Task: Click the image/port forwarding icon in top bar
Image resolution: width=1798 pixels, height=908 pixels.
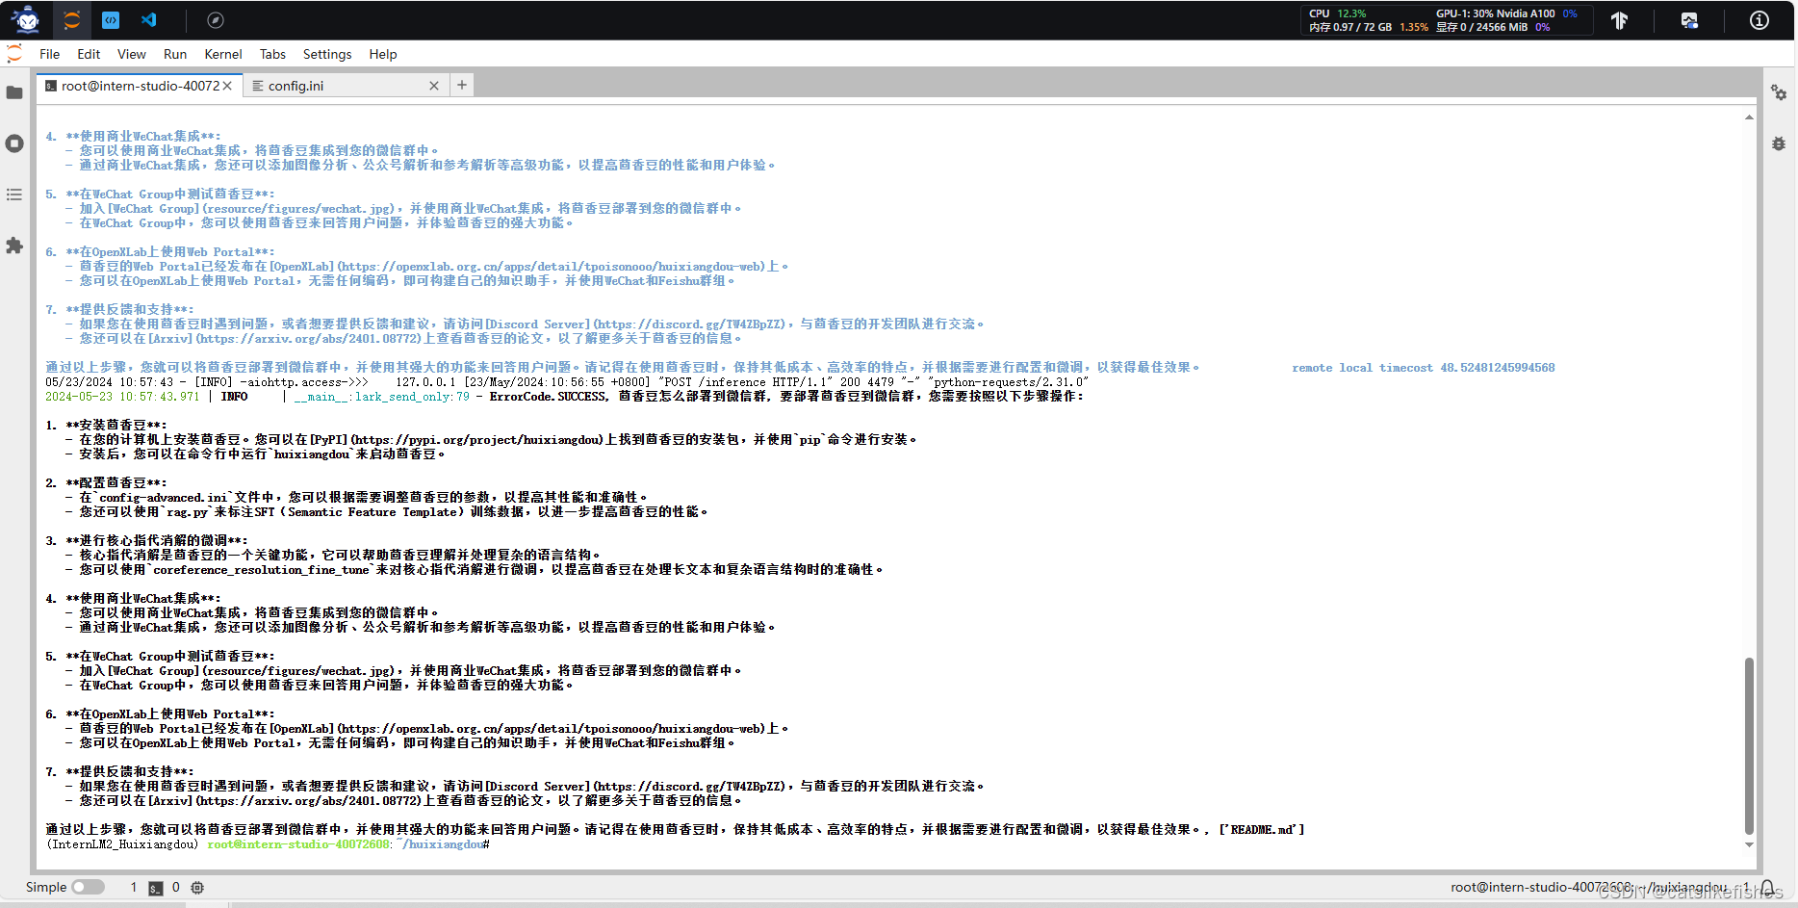Action: [1689, 20]
